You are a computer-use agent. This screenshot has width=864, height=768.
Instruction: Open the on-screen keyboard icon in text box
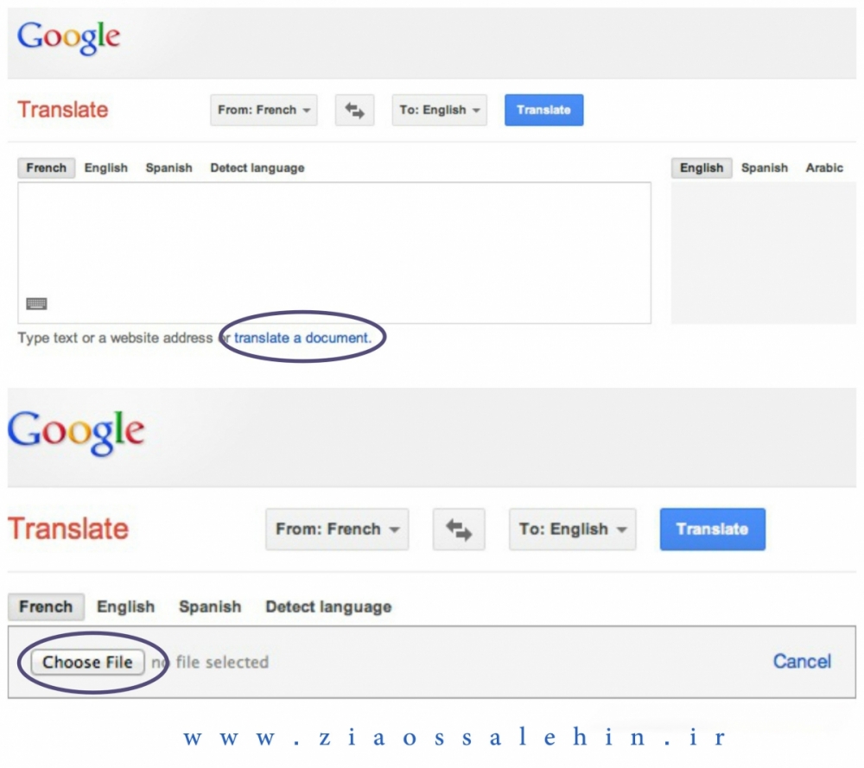[x=37, y=303]
